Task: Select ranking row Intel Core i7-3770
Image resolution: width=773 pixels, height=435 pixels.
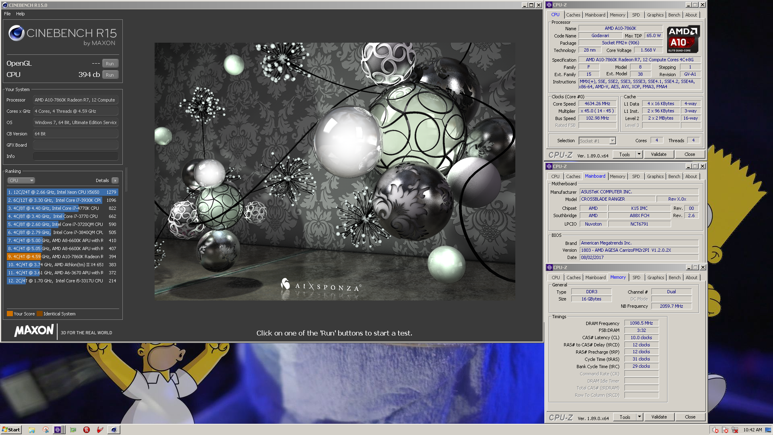Action: click(62, 216)
